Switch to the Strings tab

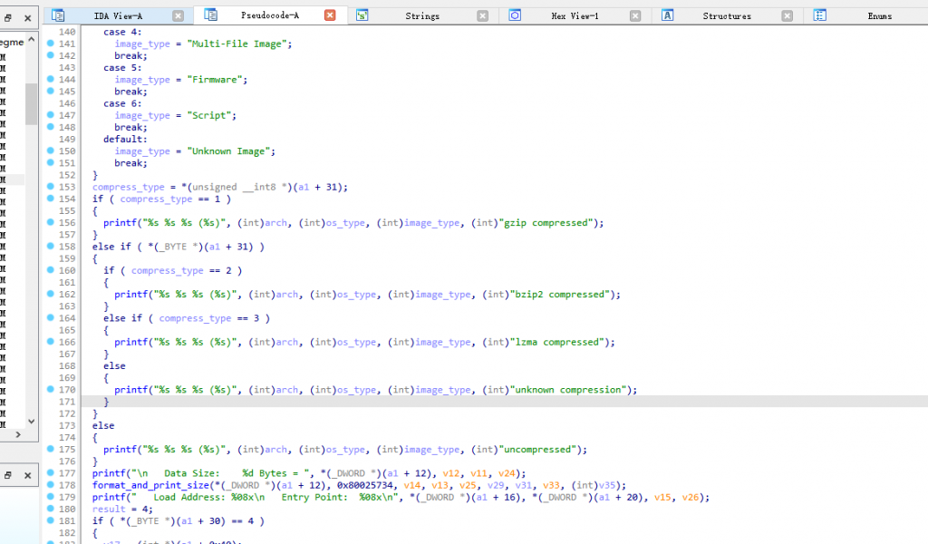click(422, 16)
